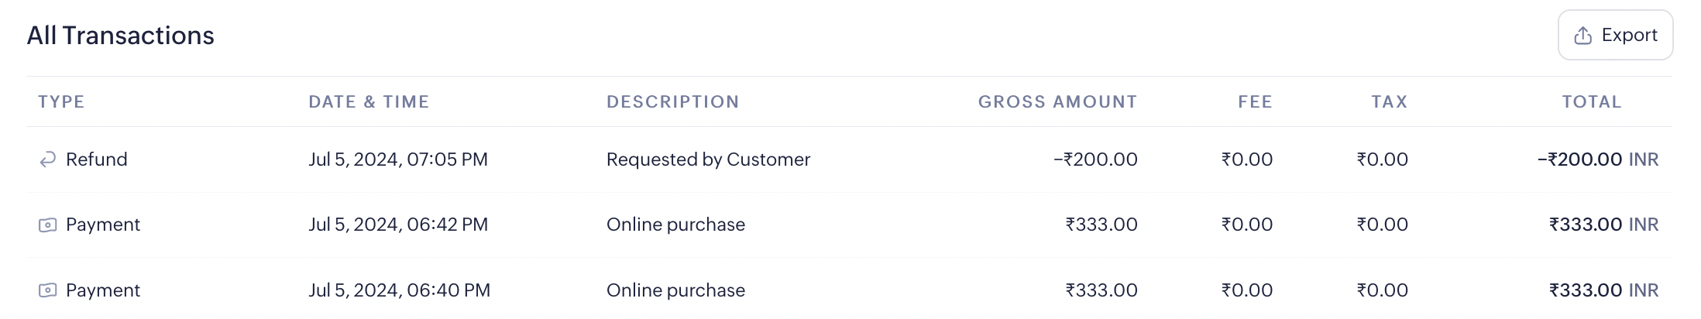Select the Fee column header
1701x319 pixels.
click(x=1255, y=101)
